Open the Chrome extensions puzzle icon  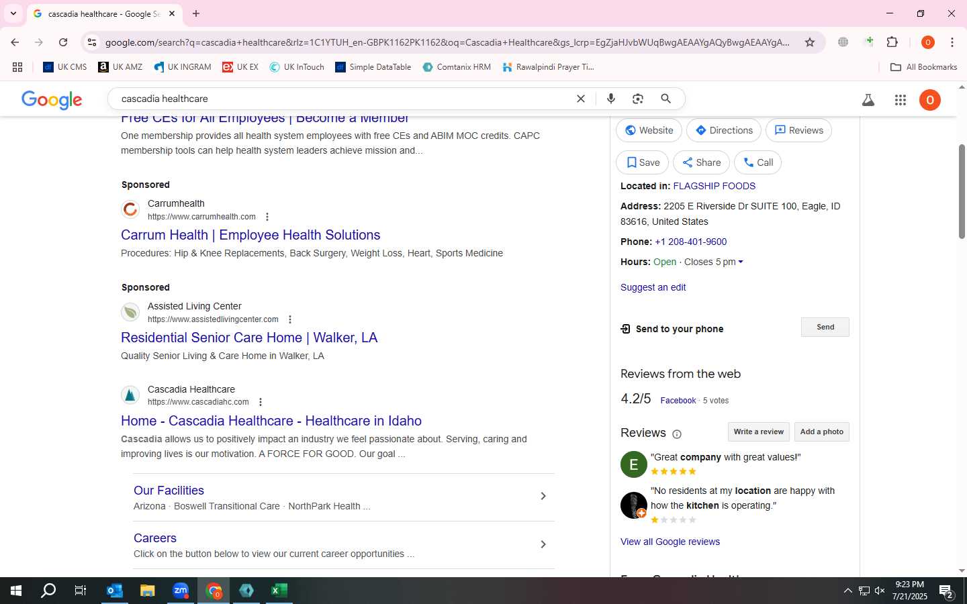(892, 42)
